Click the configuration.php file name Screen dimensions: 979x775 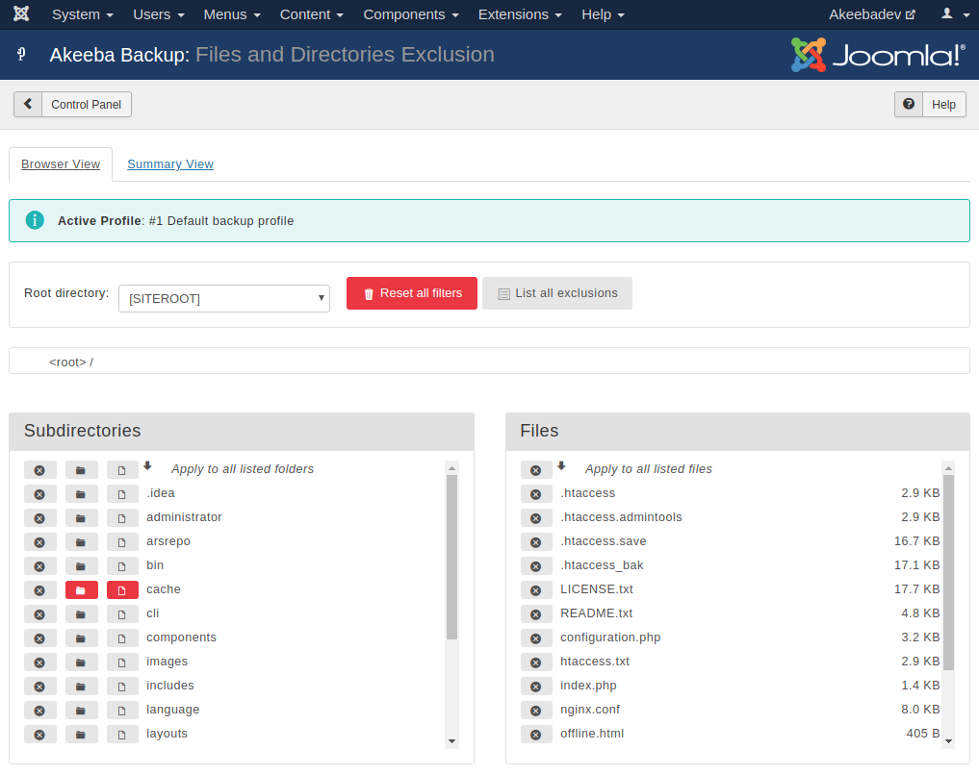610,637
